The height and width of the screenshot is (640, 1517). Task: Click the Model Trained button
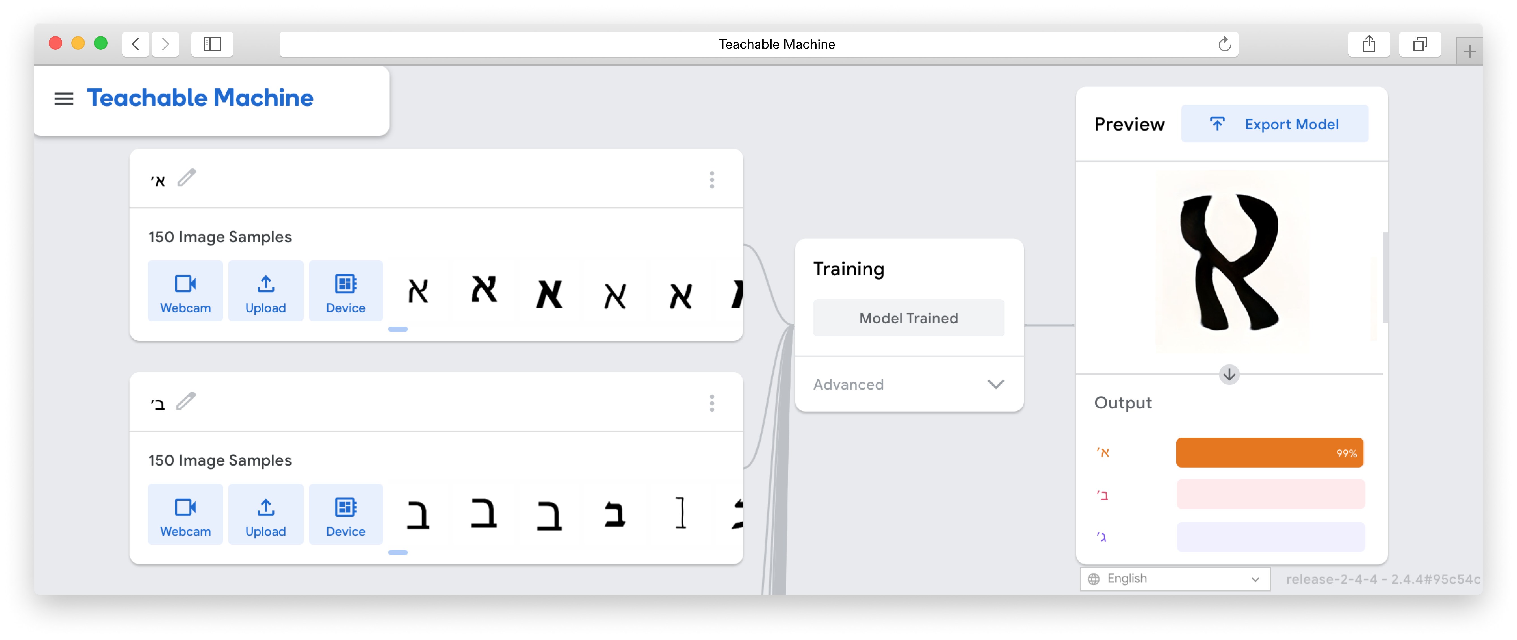pyautogui.click(x=909, y=318)
